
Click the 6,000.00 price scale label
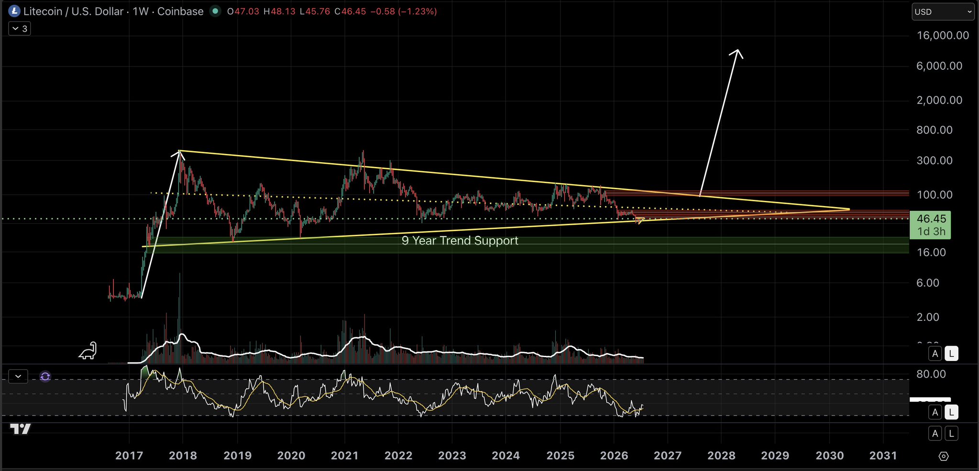939,66
